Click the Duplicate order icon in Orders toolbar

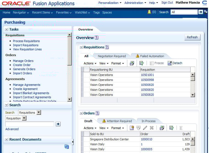pos(138,128)
